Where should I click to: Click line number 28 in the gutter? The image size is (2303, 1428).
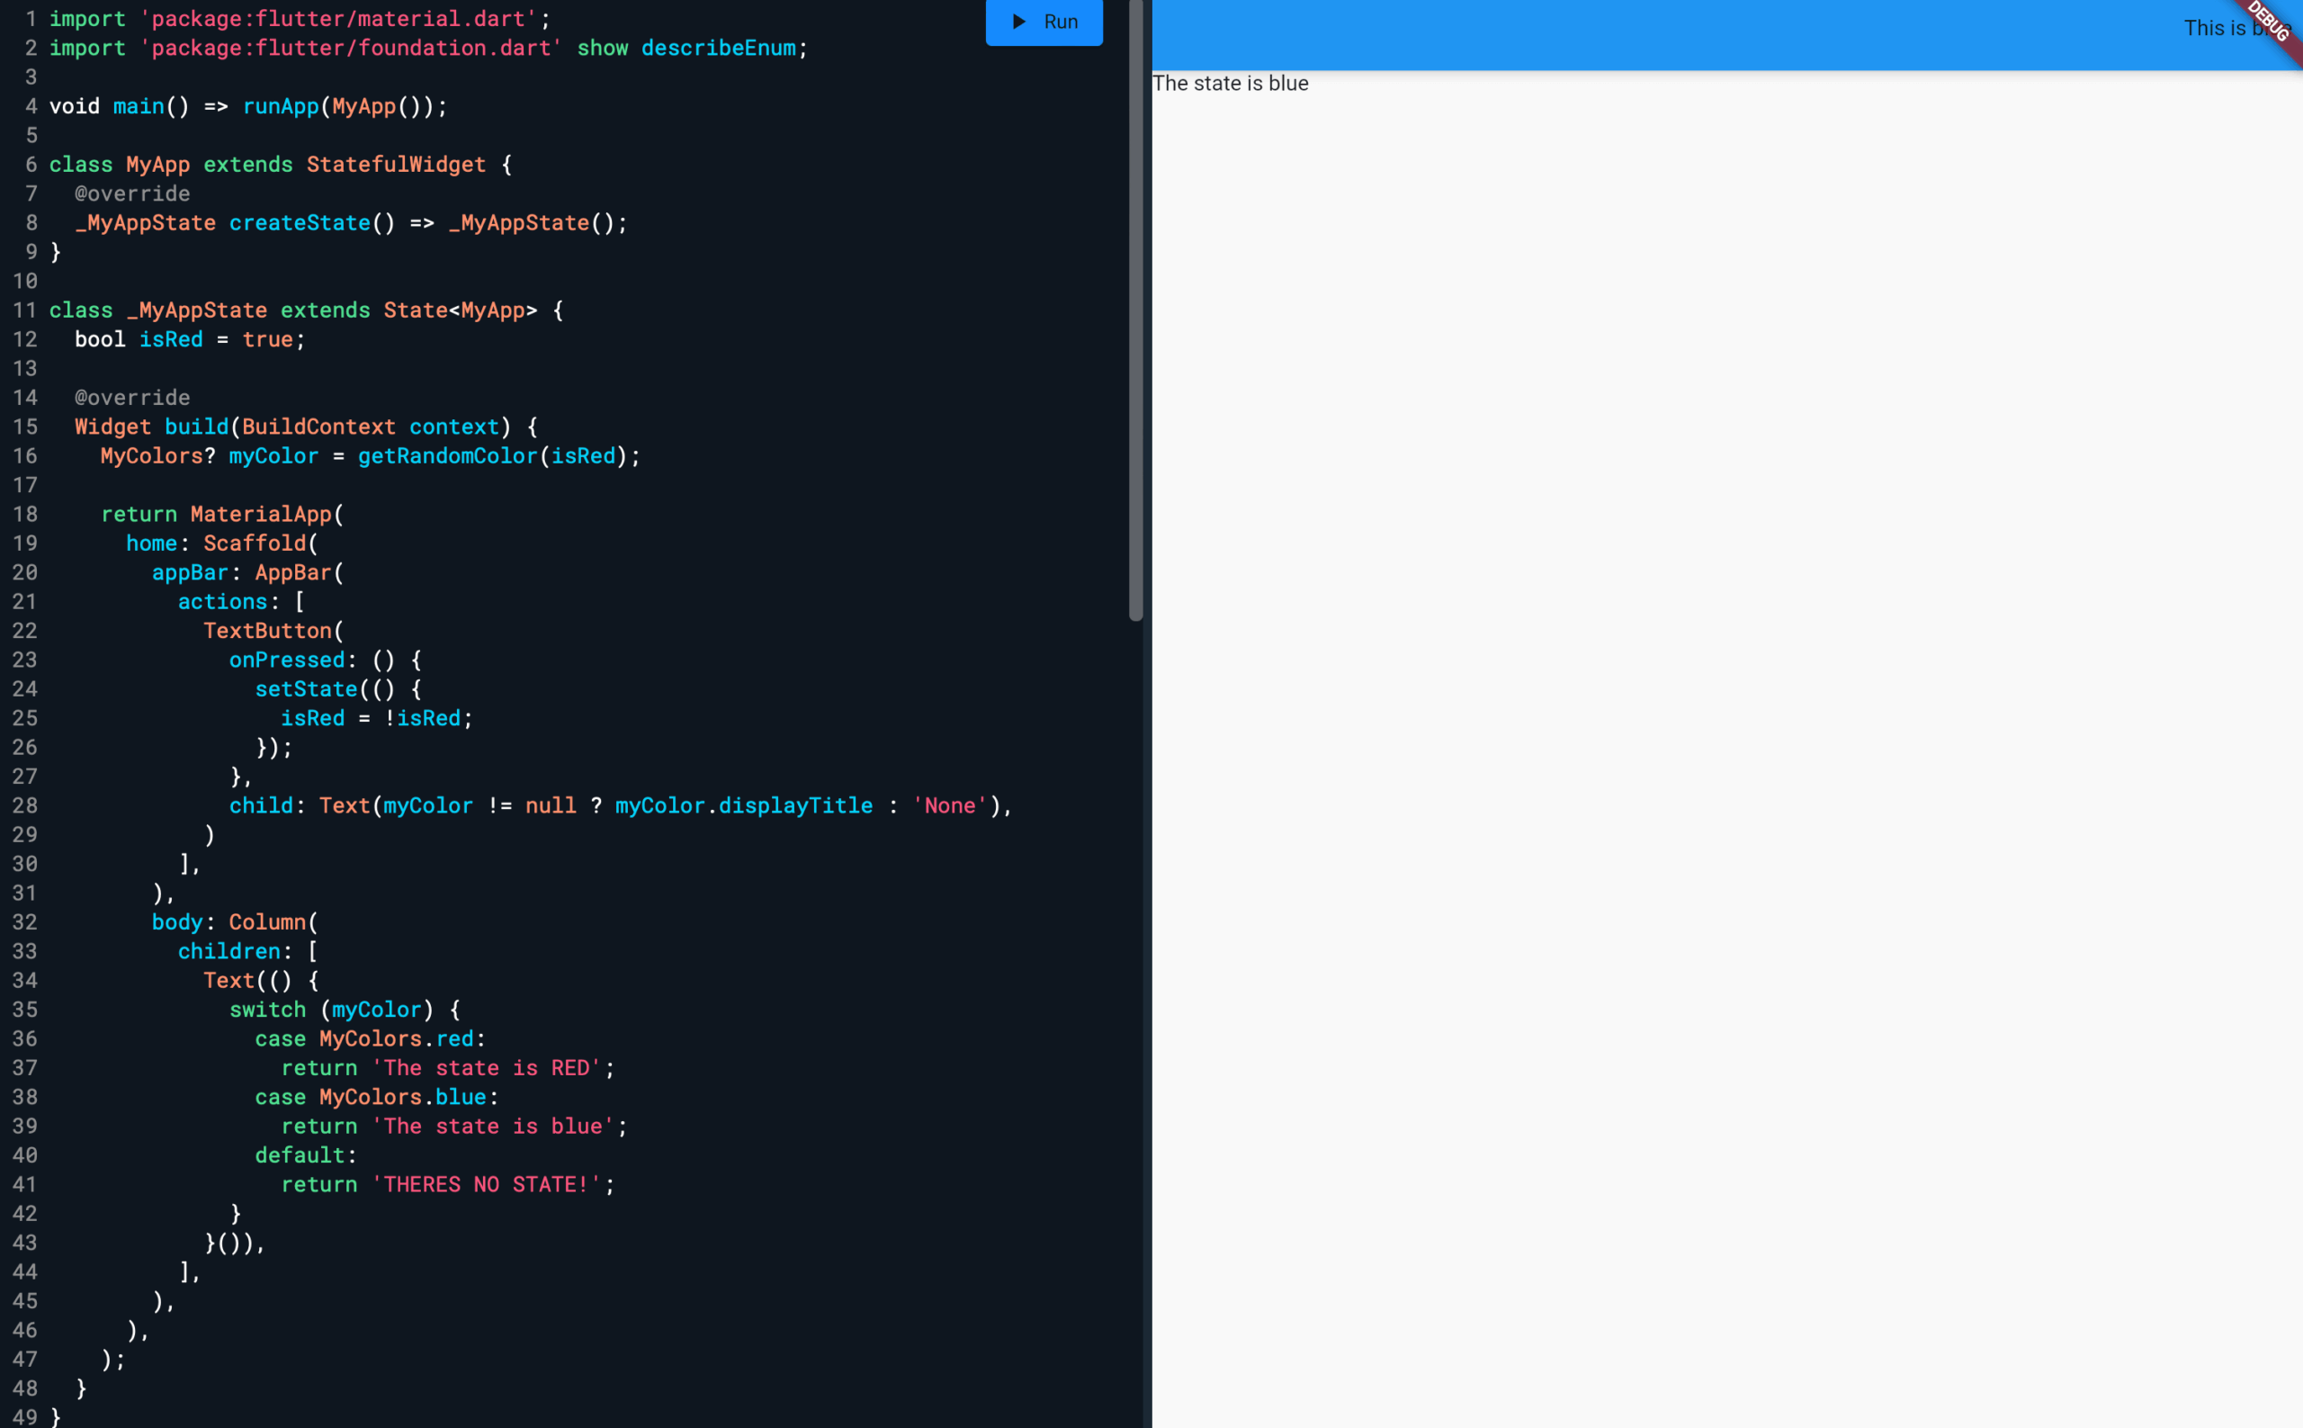coord(24,805)
